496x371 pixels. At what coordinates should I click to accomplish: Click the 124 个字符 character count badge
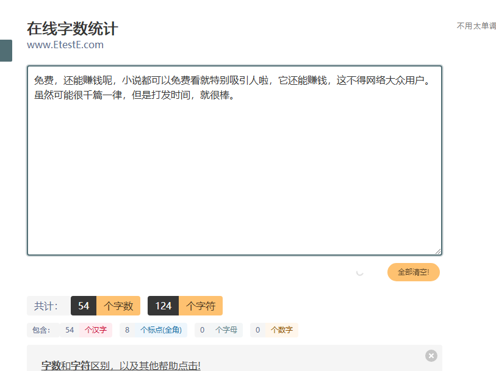pos(185,306)
